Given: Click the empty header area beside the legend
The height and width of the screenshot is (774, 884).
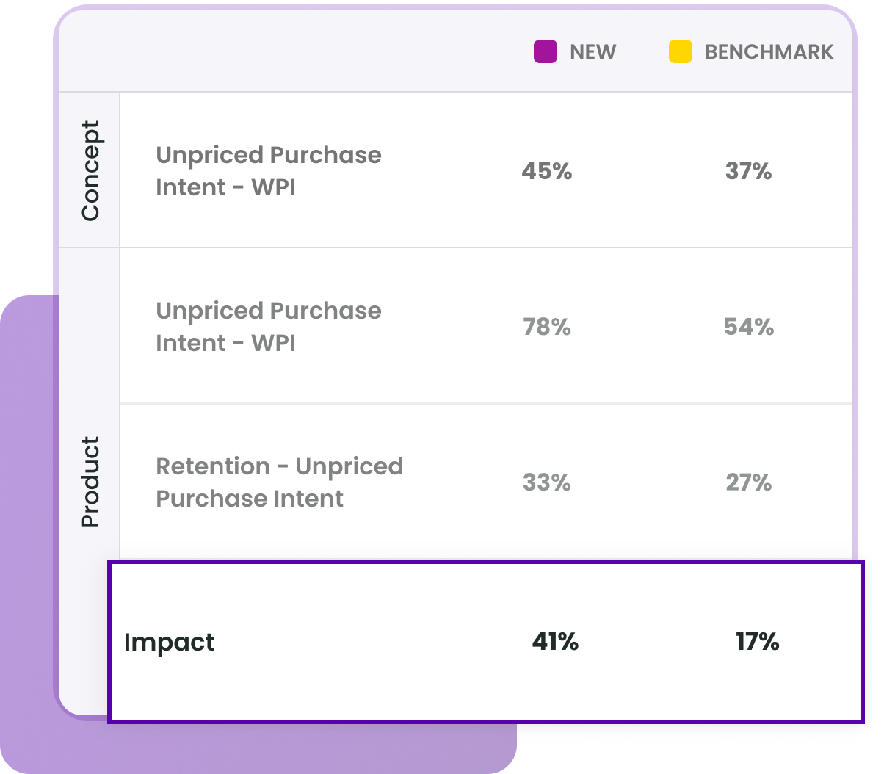Looking at the screenshot, I should click(286, 52).
